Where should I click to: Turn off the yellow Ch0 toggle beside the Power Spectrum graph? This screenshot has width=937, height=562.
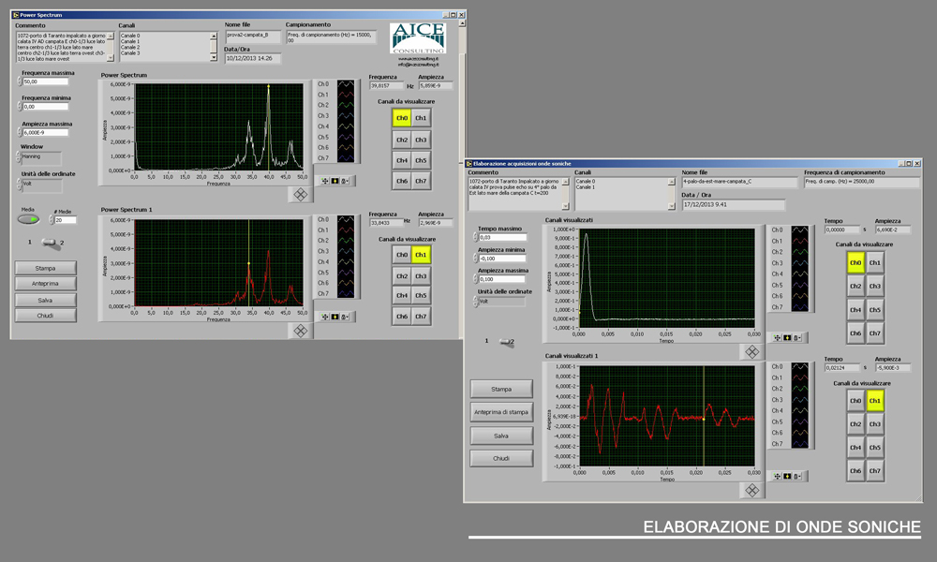(x=402, y=118)
